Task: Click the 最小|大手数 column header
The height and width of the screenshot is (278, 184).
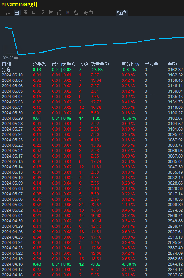Action: 64,64
